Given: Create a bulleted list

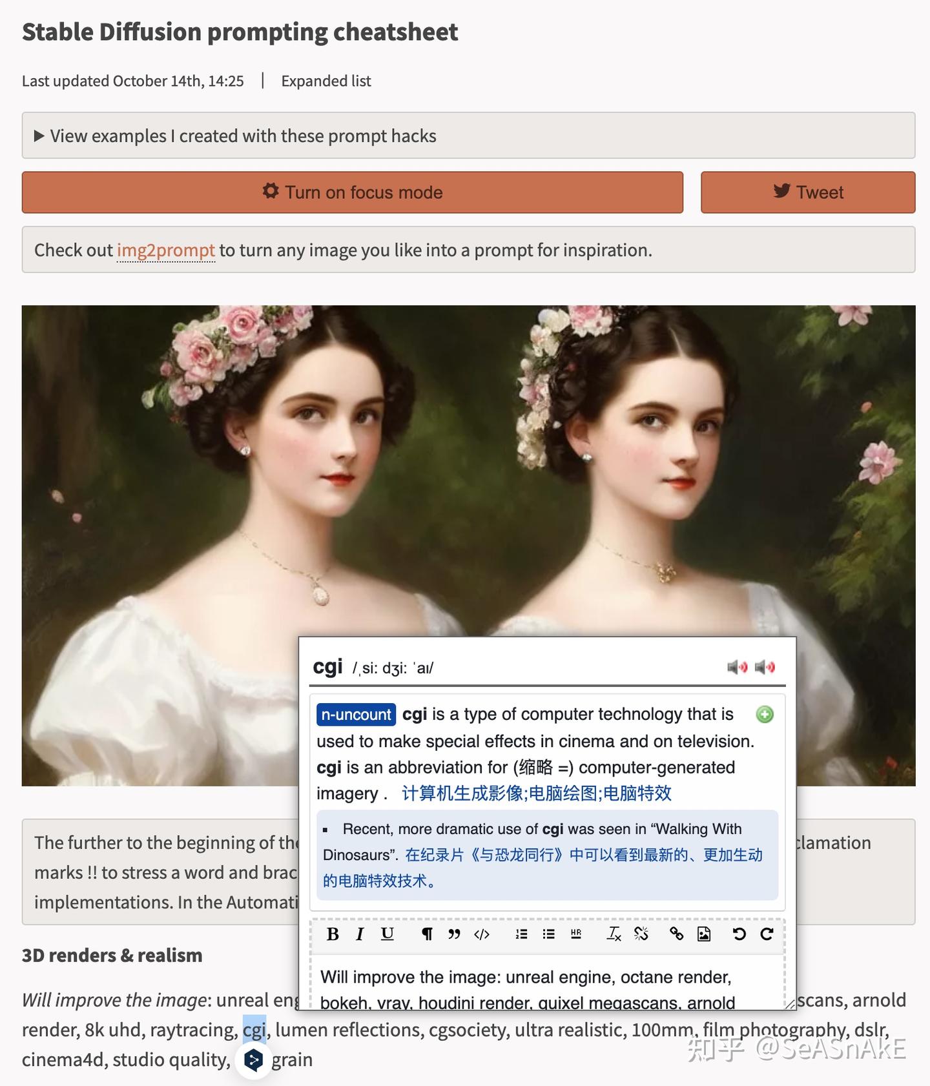Looking at the screenshot, I should click(548, 934).
